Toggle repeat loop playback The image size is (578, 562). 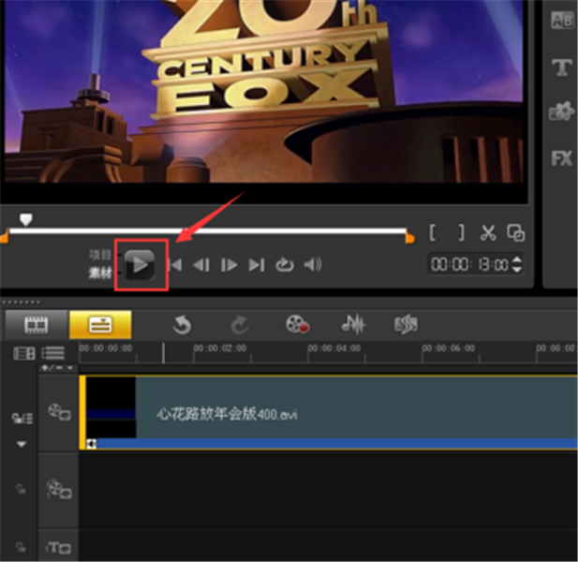pyautogui.click(x=285, y=264)
